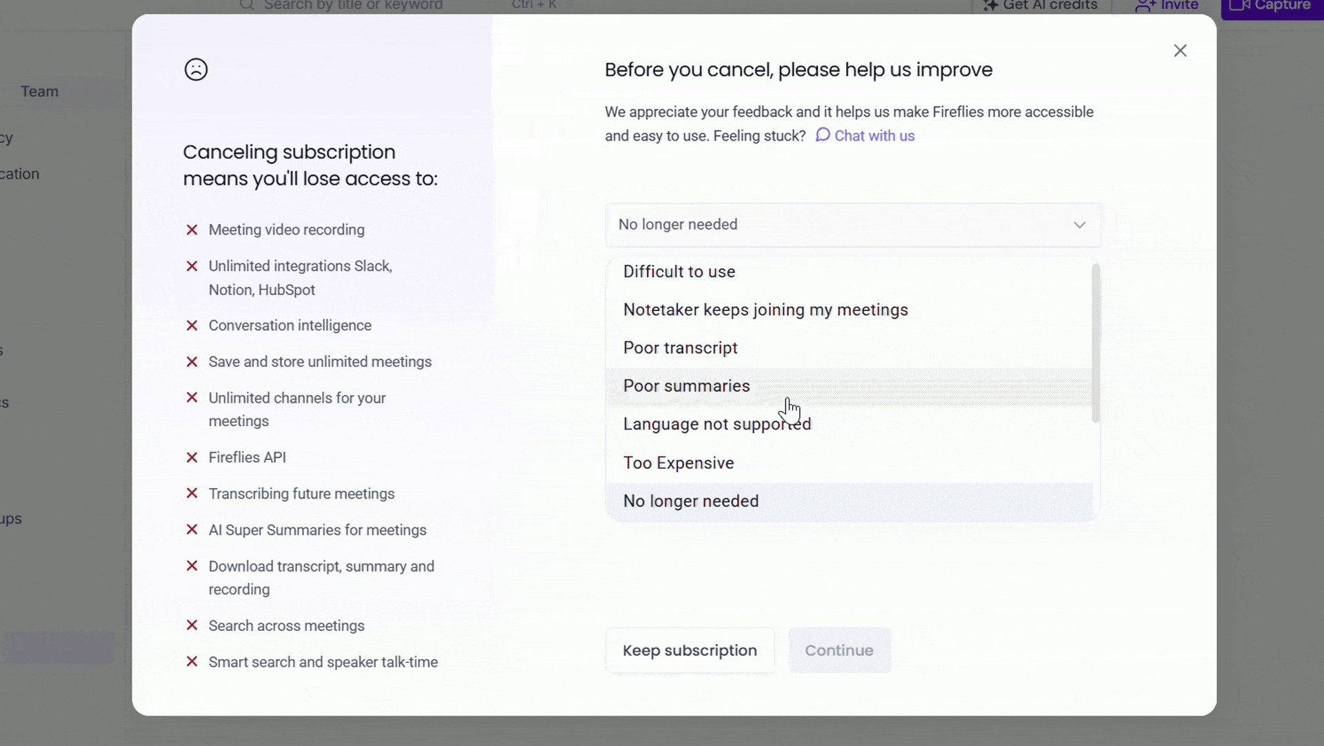Image resolution: width=1324 pixels, height=746 pixels.
Task: Click the chat bubble icon beside Chat with us
Action: pos(823,134)
